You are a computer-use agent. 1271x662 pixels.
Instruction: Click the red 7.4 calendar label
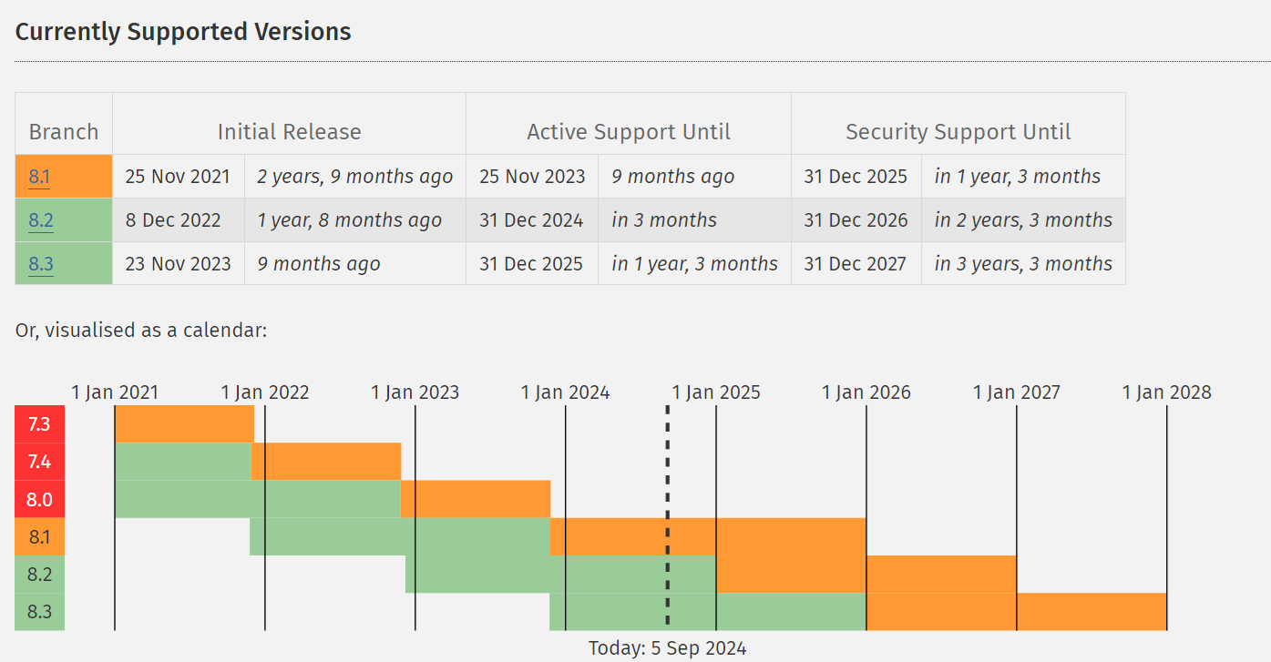click(x=39, y=462)
